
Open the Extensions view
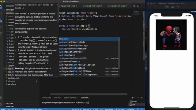[x=1, y=34]
